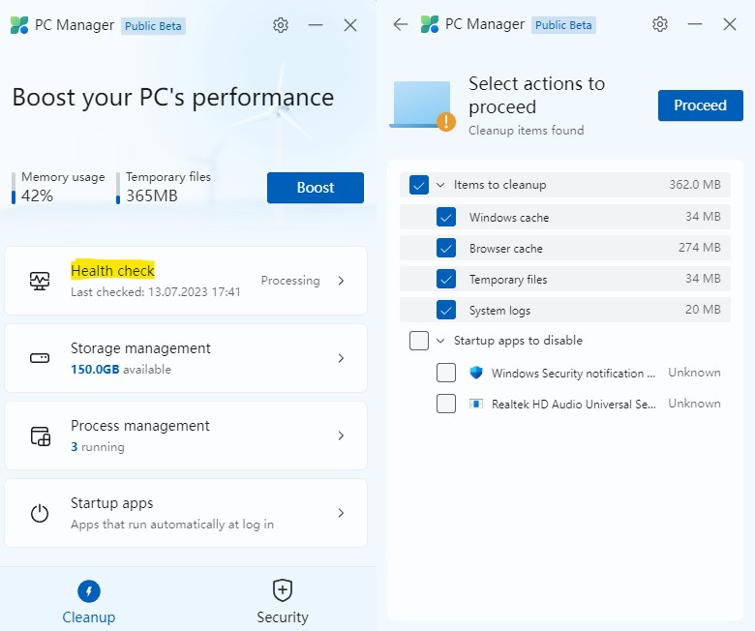Click the Realtek HD Audio app icon
The width and height of the screenshot is (755, 631).
(x=475, y=404)
